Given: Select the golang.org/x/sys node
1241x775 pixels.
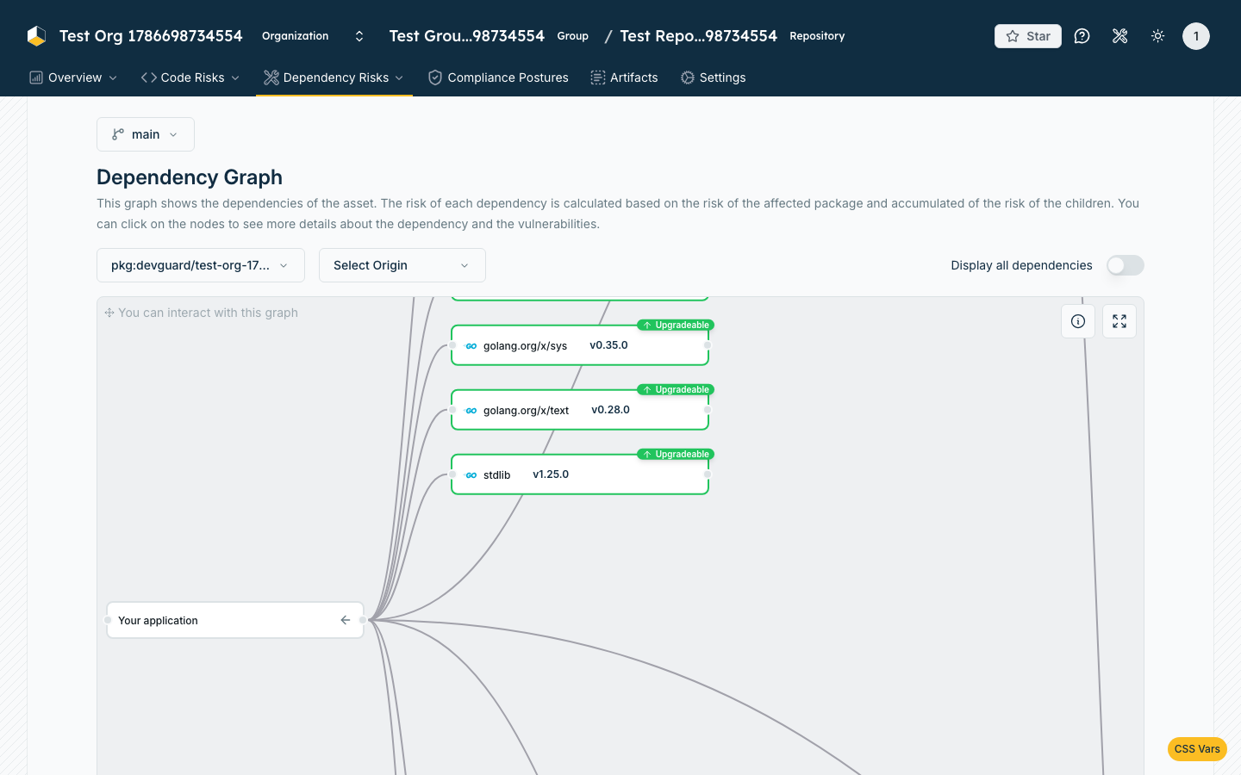Looking at the screenshot, I should click(x=580, y=345).
